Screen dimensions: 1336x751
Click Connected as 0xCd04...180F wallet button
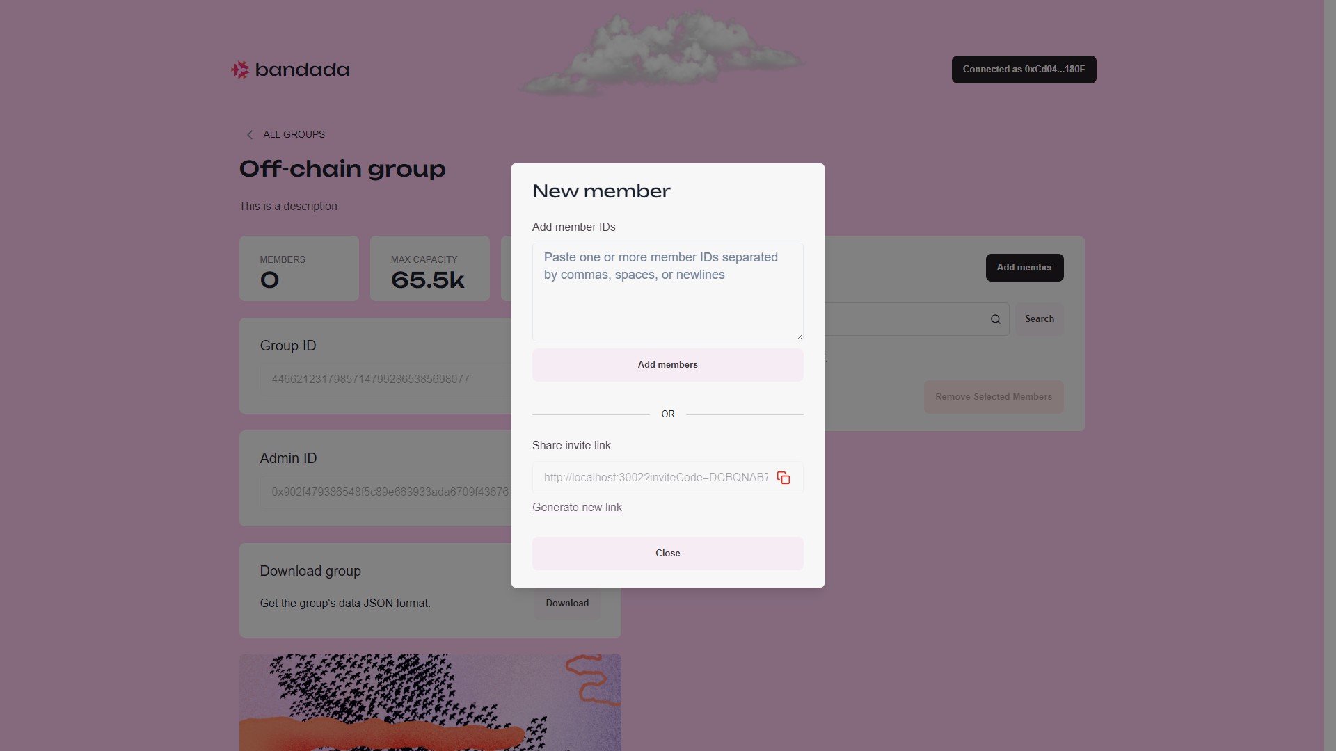click(1024, 69)
